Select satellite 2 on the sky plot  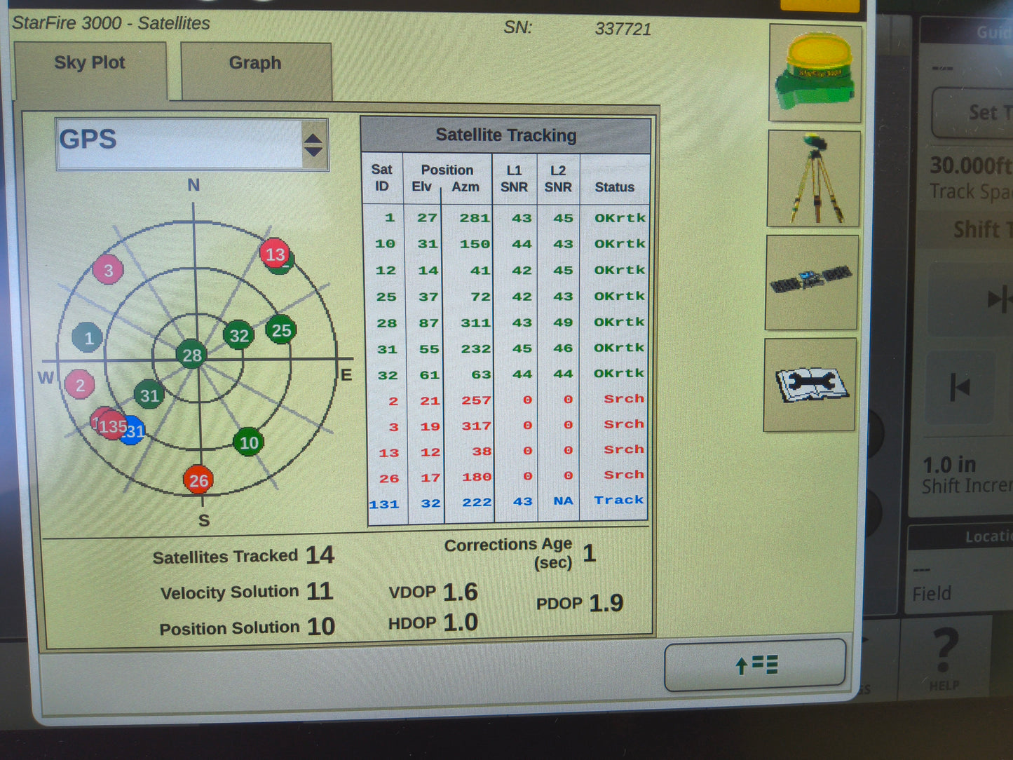79,385
